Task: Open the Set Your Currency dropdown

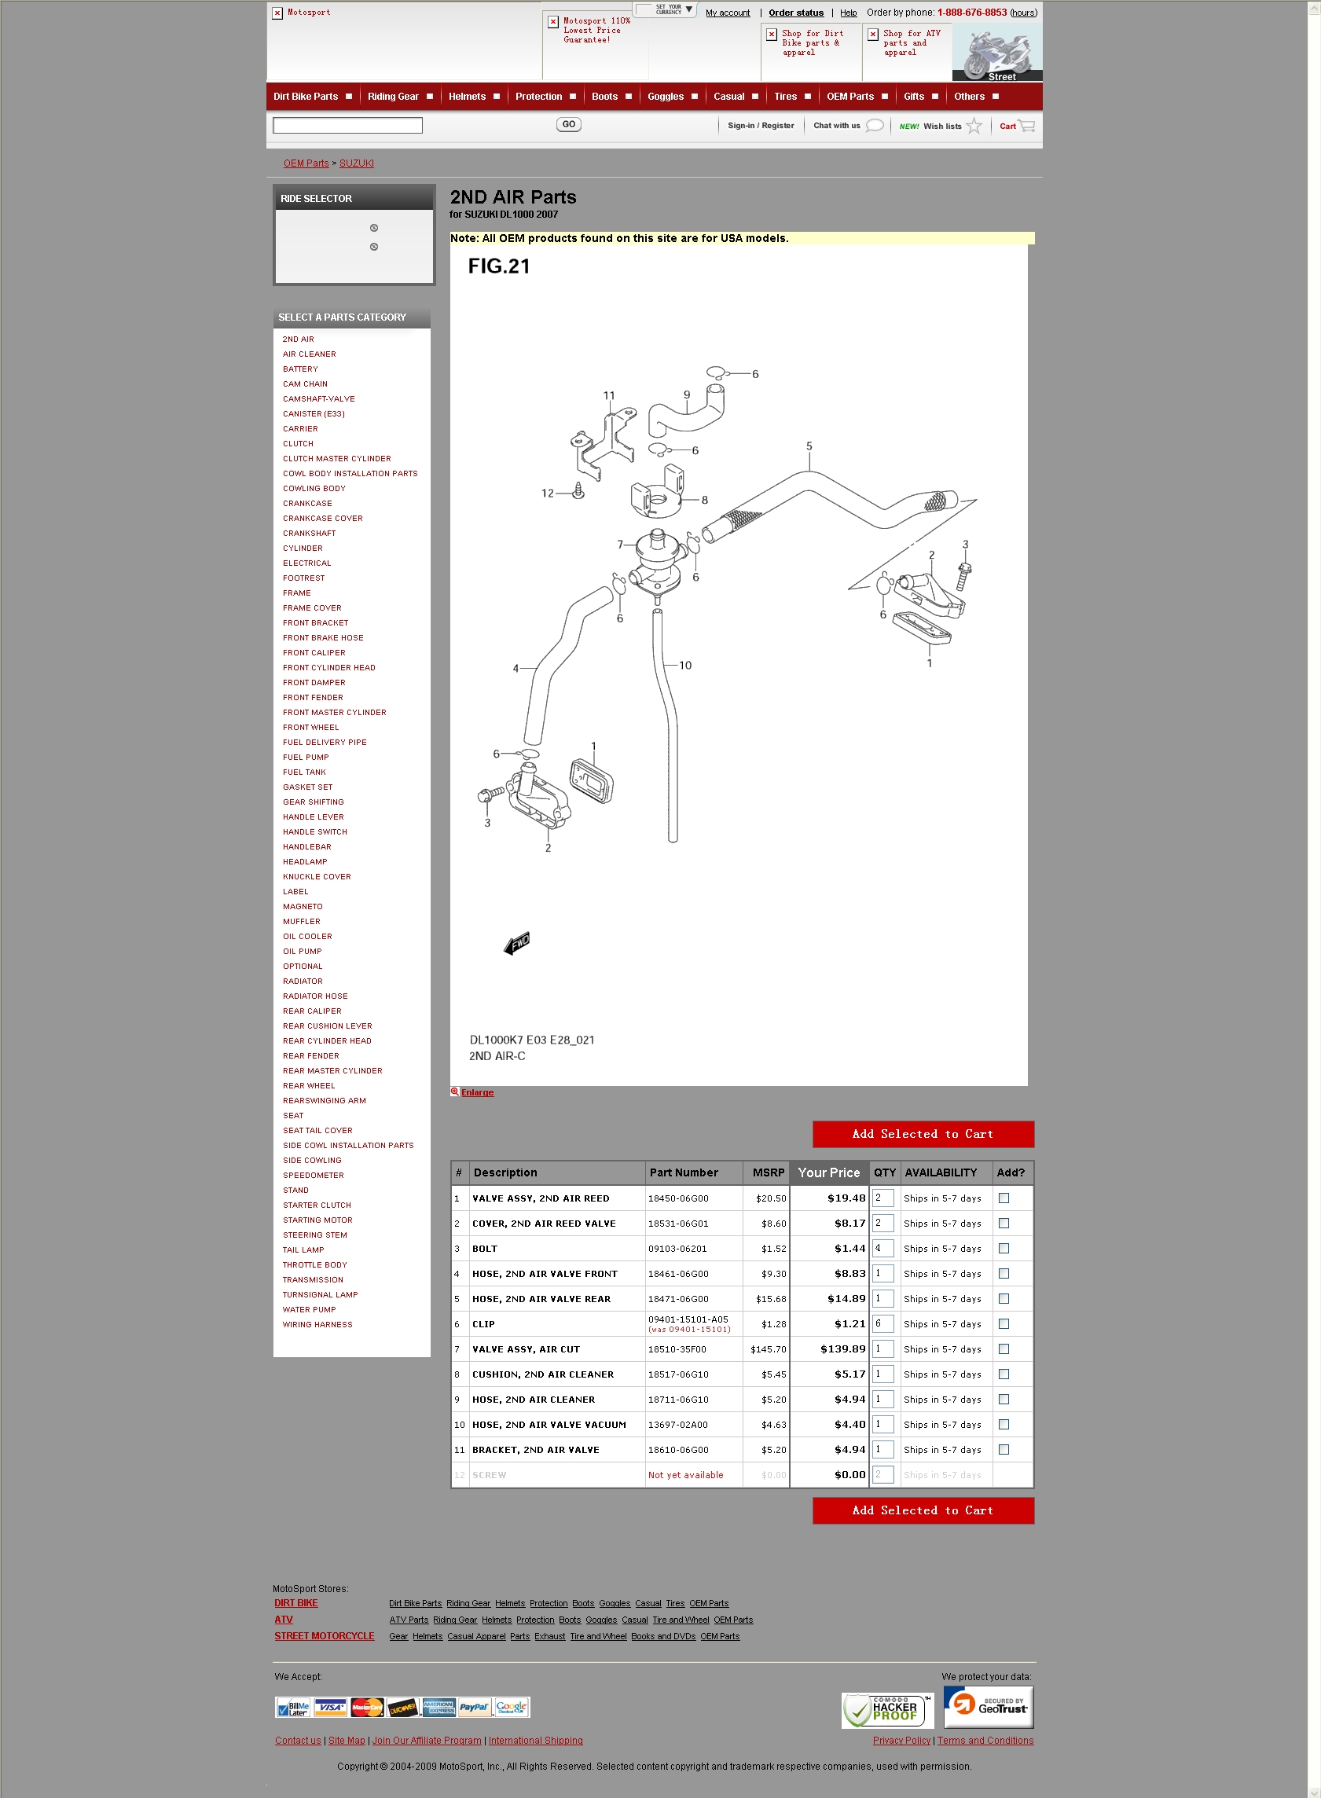Action: click(x=666, y=9)
